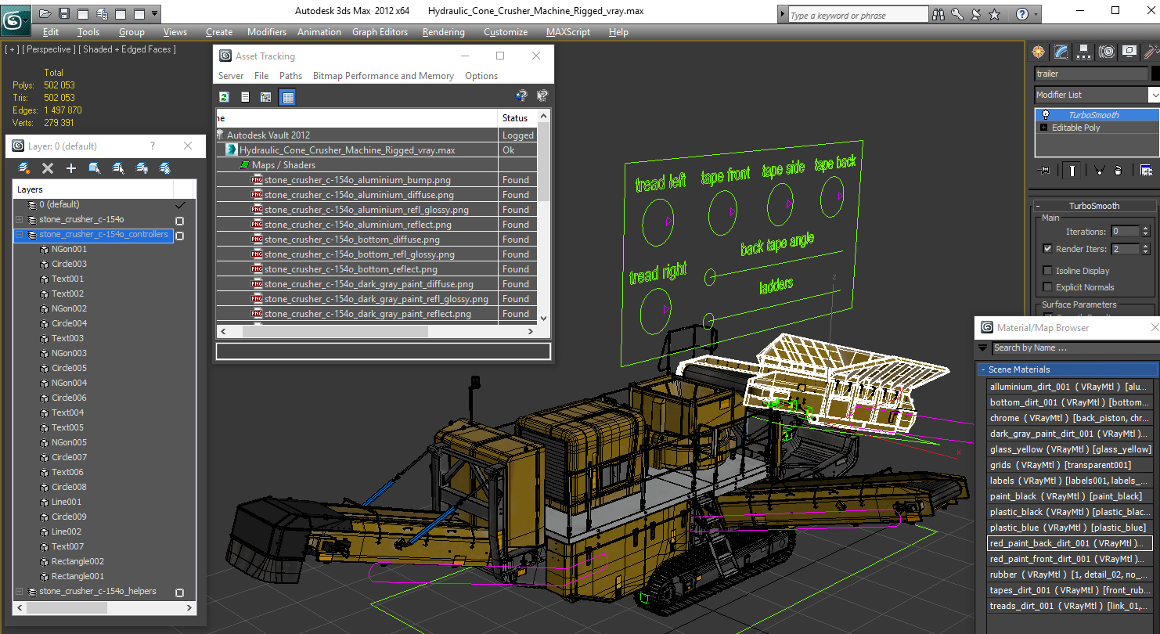
Task: Open the Display command panel tab
Action: point(1129,52)
